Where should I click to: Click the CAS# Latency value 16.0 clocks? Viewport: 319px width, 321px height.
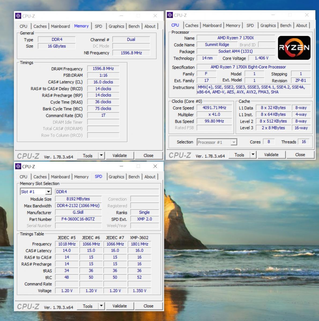[x=103, y=82]
